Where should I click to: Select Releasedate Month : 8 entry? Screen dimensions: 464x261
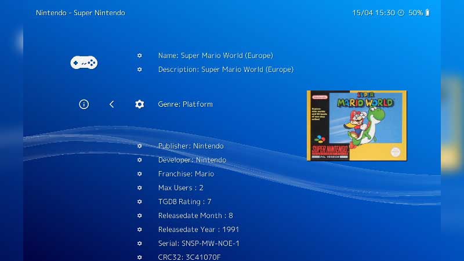coord(195,215)
